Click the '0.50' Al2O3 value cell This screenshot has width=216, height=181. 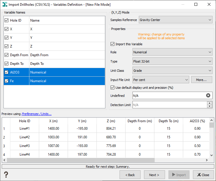point(196,146)
